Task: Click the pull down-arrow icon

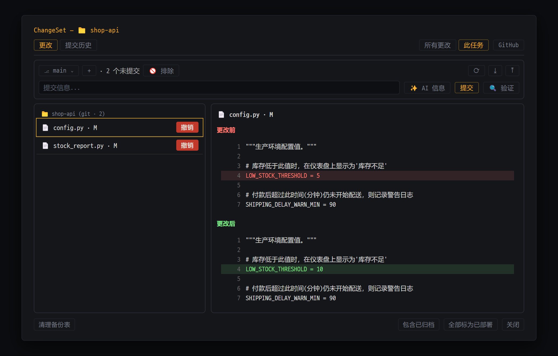Action: (495, 71)
